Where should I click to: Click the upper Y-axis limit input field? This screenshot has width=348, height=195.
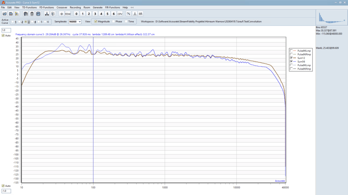(x=6, y=30)
